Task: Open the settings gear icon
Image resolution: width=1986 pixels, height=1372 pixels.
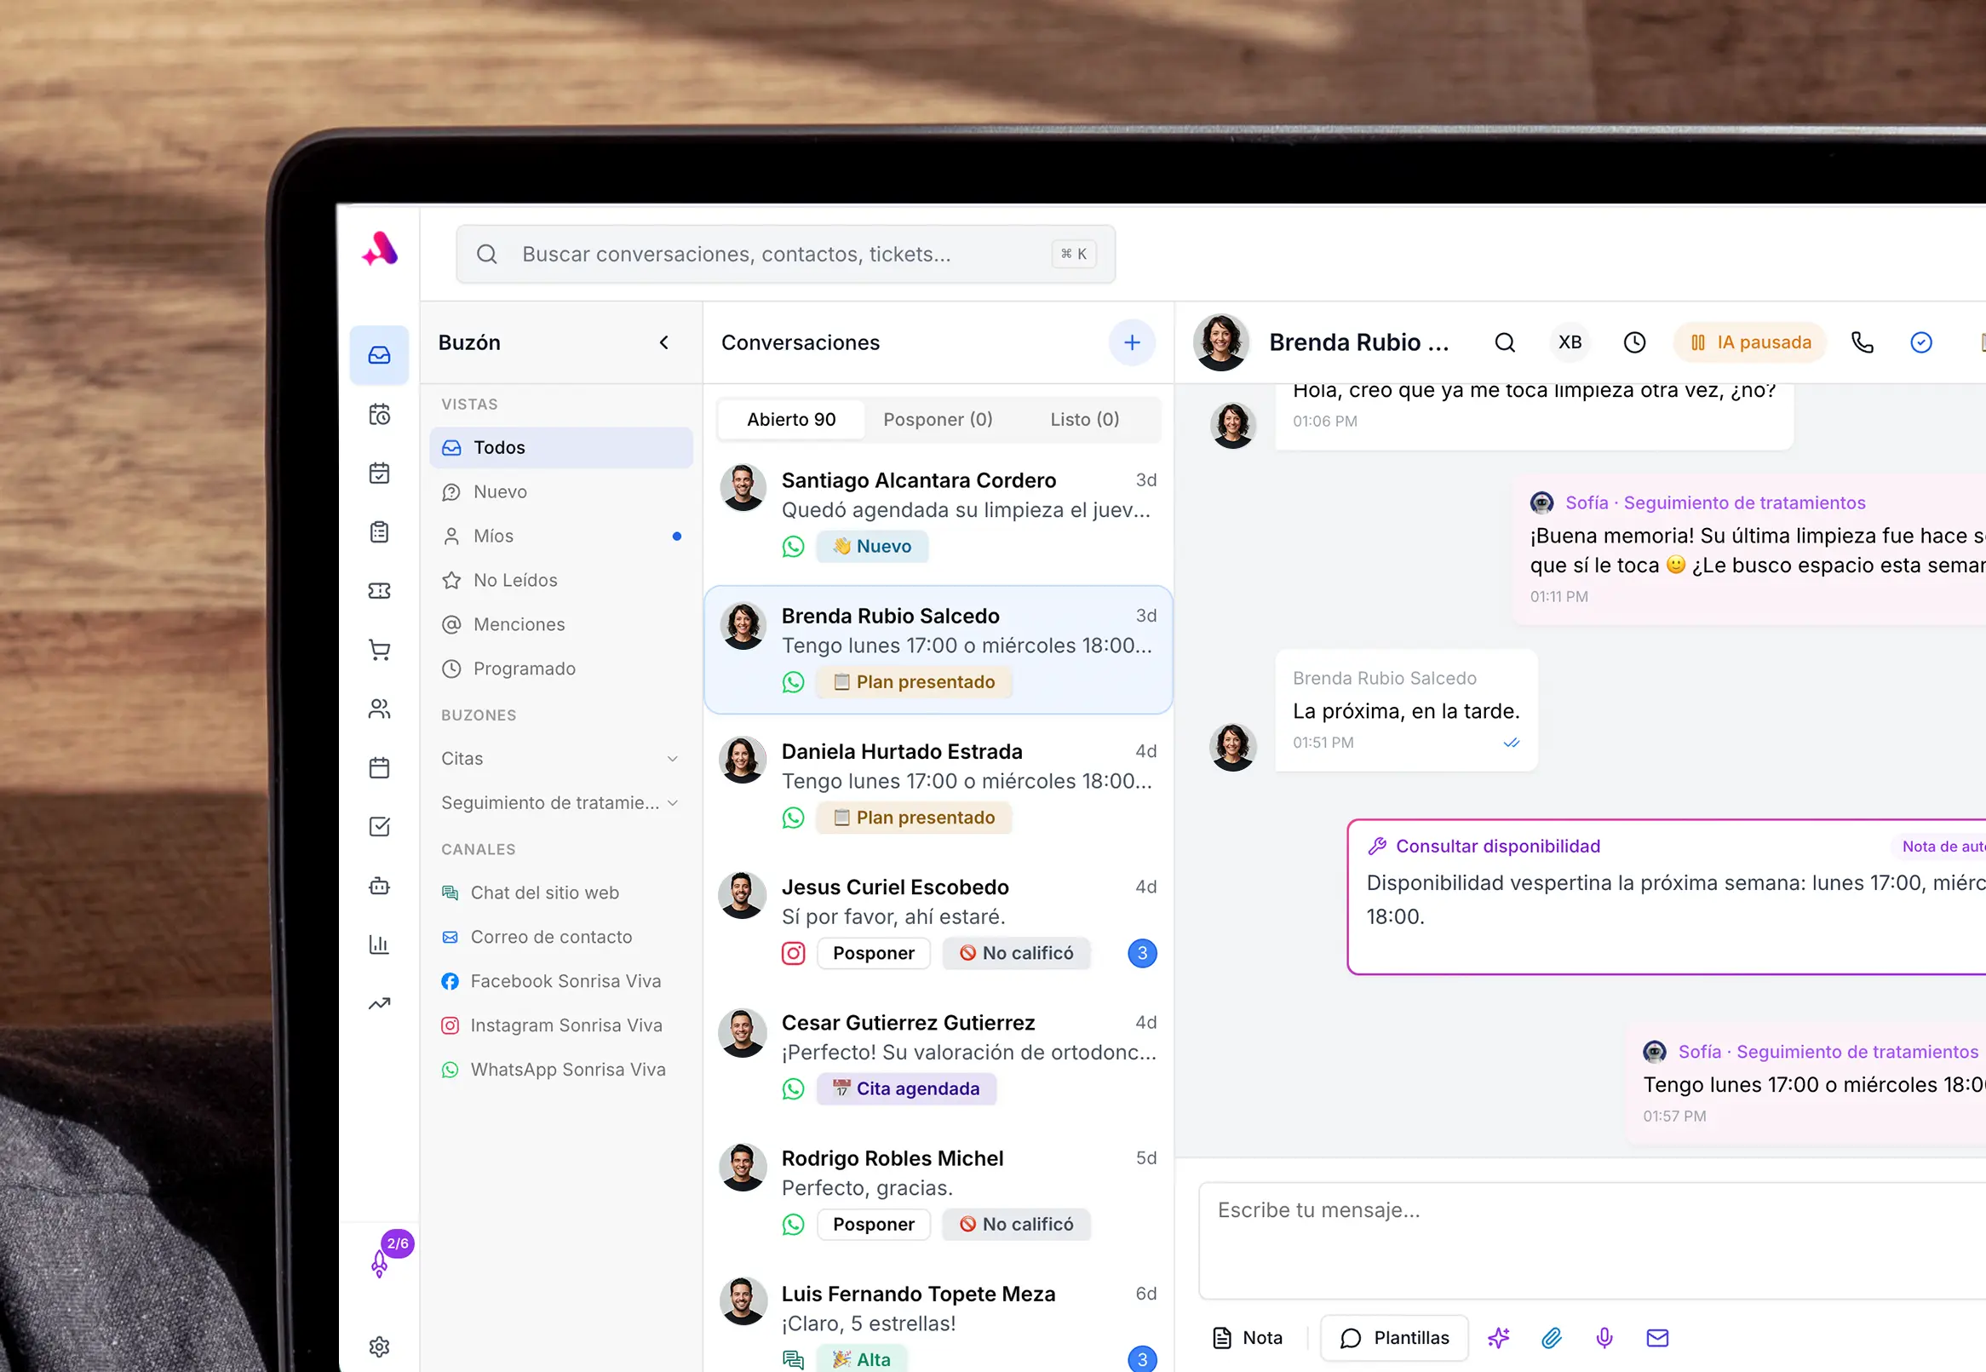Action: point(379,1346)
